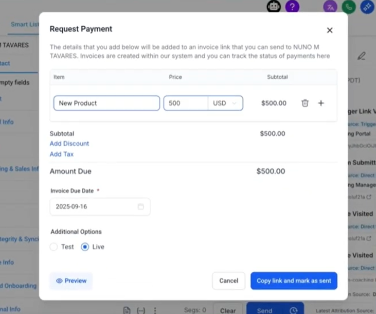Open the purple help question mark
This screenshot has height=314, width=376.
(x=292, y=7)
